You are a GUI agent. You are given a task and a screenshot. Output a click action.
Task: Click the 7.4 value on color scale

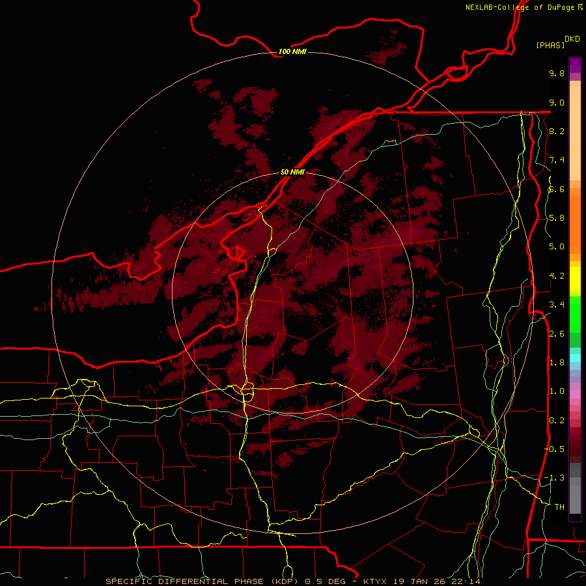click(x=557, y=160)
